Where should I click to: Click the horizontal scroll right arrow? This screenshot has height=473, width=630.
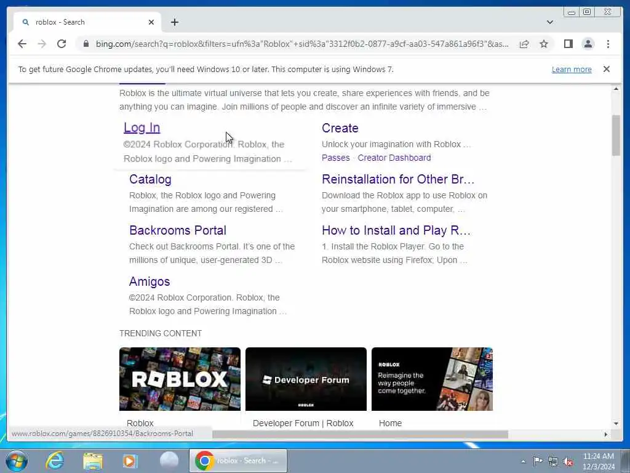point(606,434)
